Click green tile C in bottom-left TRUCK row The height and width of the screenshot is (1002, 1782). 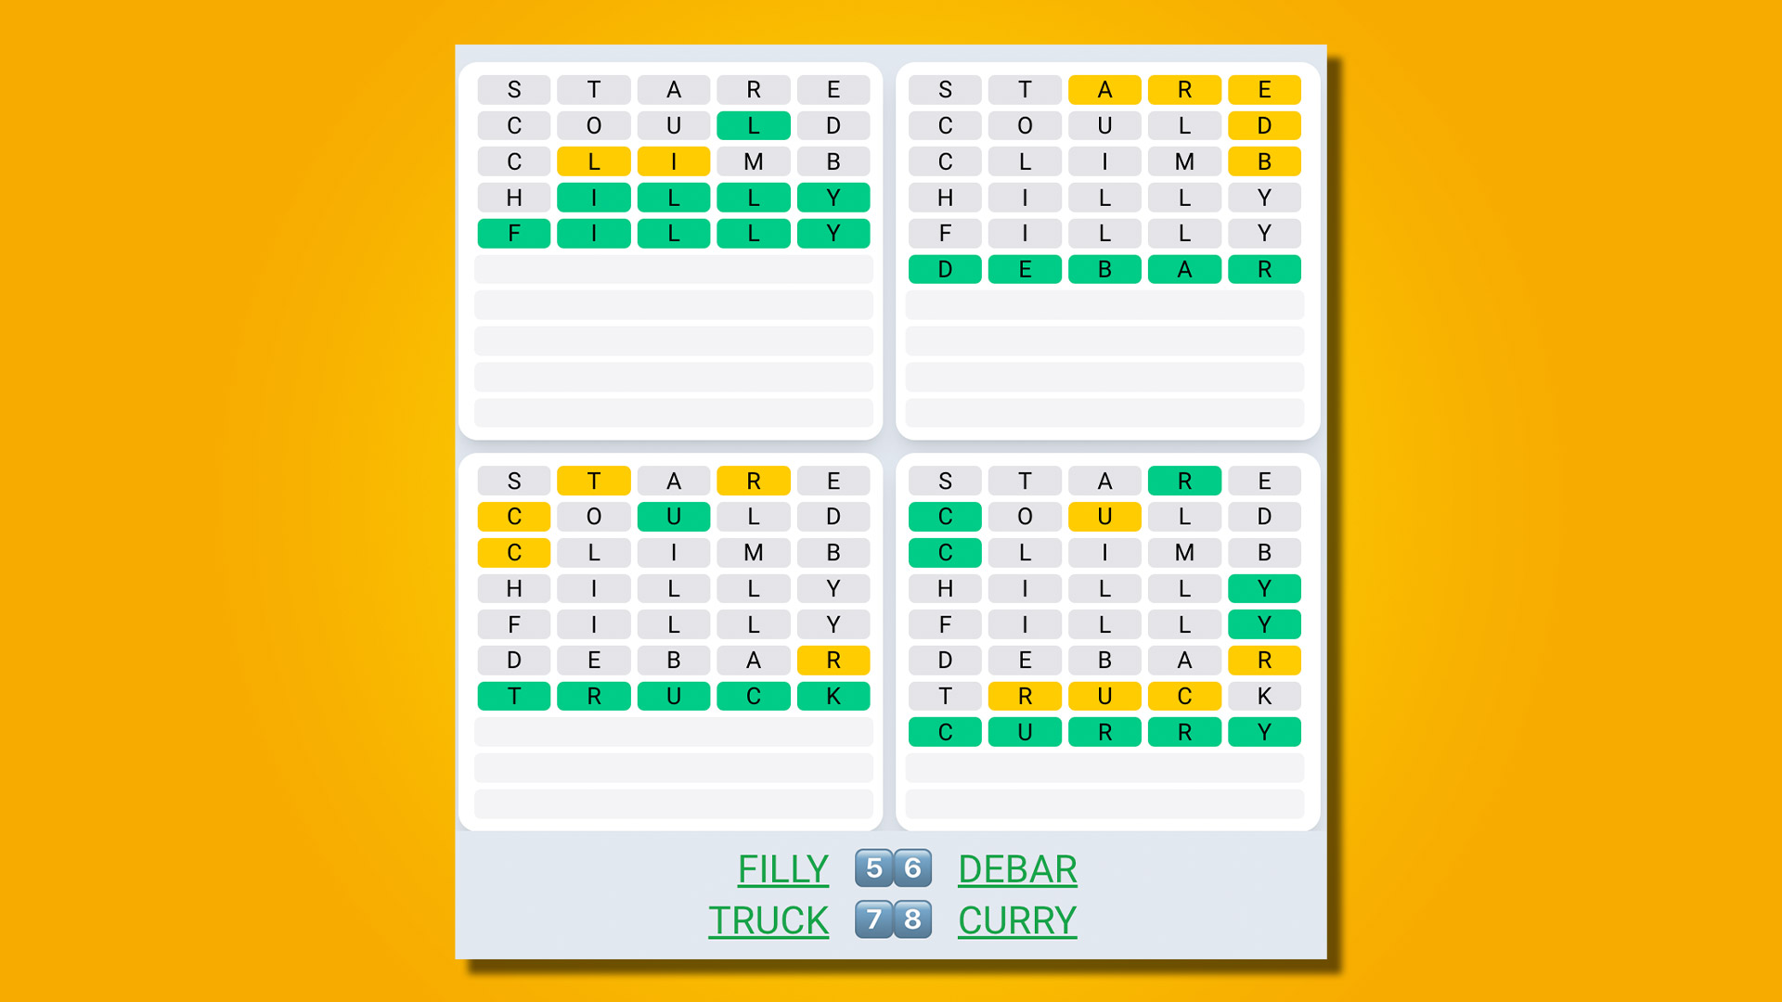coord(754,696)
